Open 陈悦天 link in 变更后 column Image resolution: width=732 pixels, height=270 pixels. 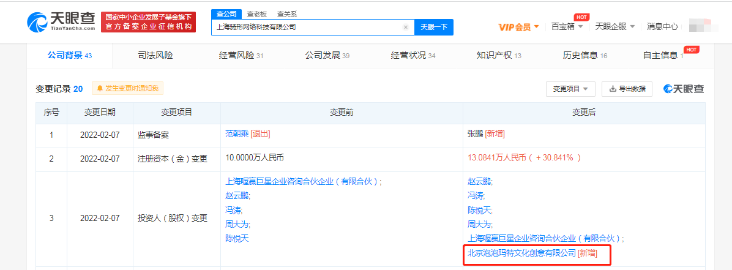pyautogui.click(x=479, y=210)
